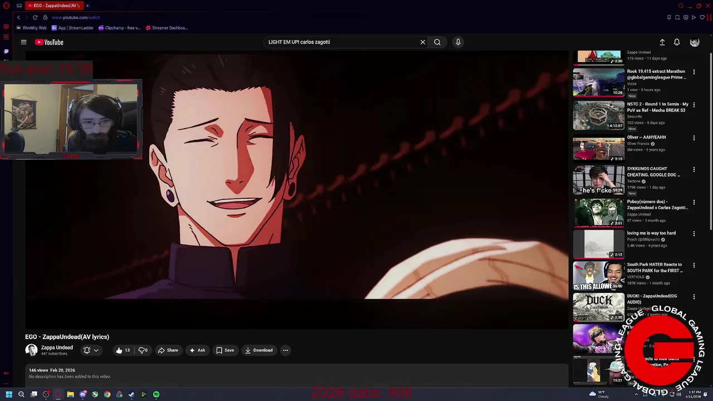
Task: Open the Clipchamp bookmark
Action: pyautogui.click(x=119, y=28)
